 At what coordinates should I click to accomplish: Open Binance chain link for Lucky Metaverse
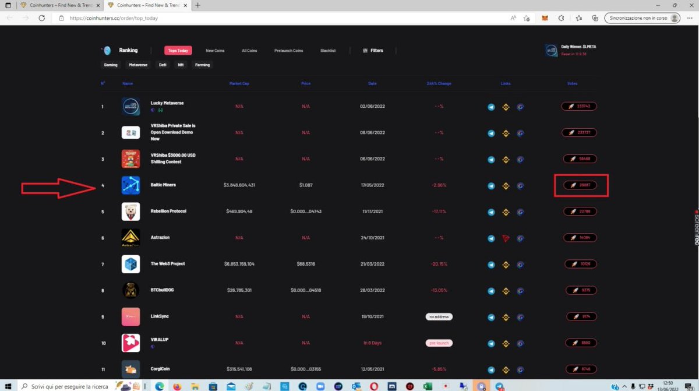506,107
